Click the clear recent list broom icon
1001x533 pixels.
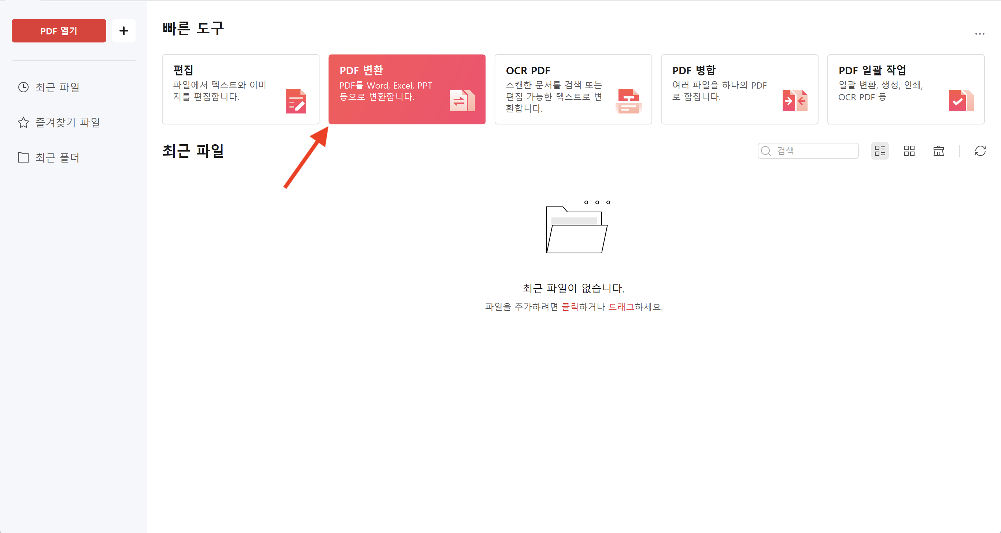pos(938,150)
